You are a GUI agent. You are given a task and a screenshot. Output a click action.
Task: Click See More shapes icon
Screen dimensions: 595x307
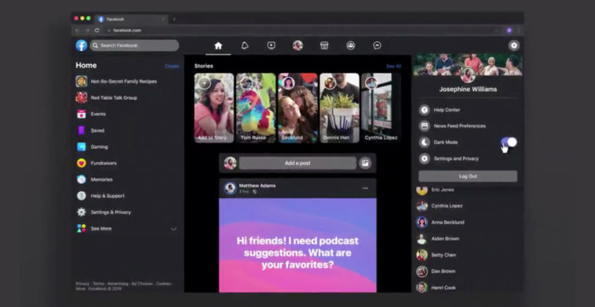(x=81, y=229)
